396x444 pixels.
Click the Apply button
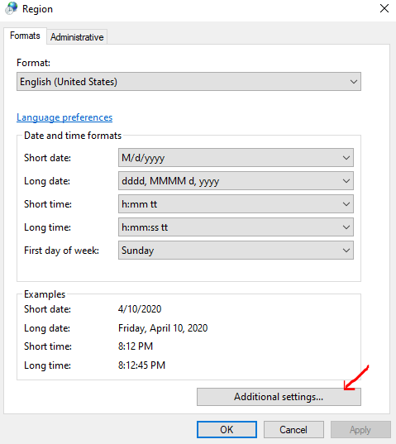point(360,430)
